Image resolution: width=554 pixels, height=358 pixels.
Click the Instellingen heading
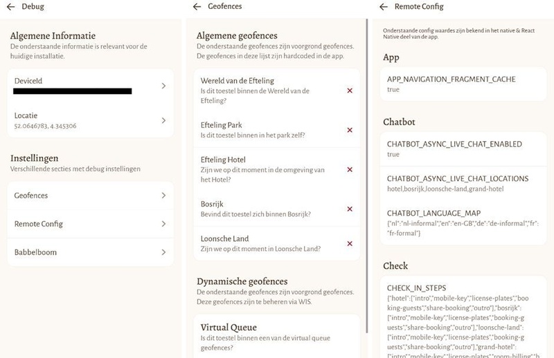pyautogui.click(x=34, y=158)
